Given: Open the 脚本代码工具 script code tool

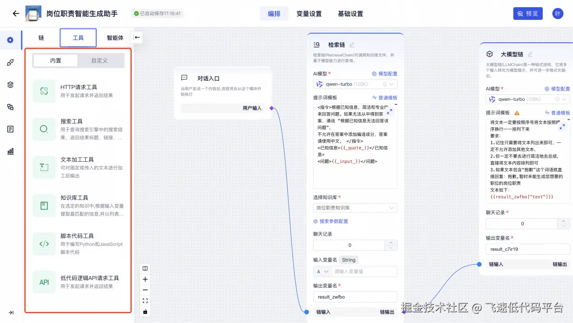Looking at the screenshot, I should click(79, 243).
